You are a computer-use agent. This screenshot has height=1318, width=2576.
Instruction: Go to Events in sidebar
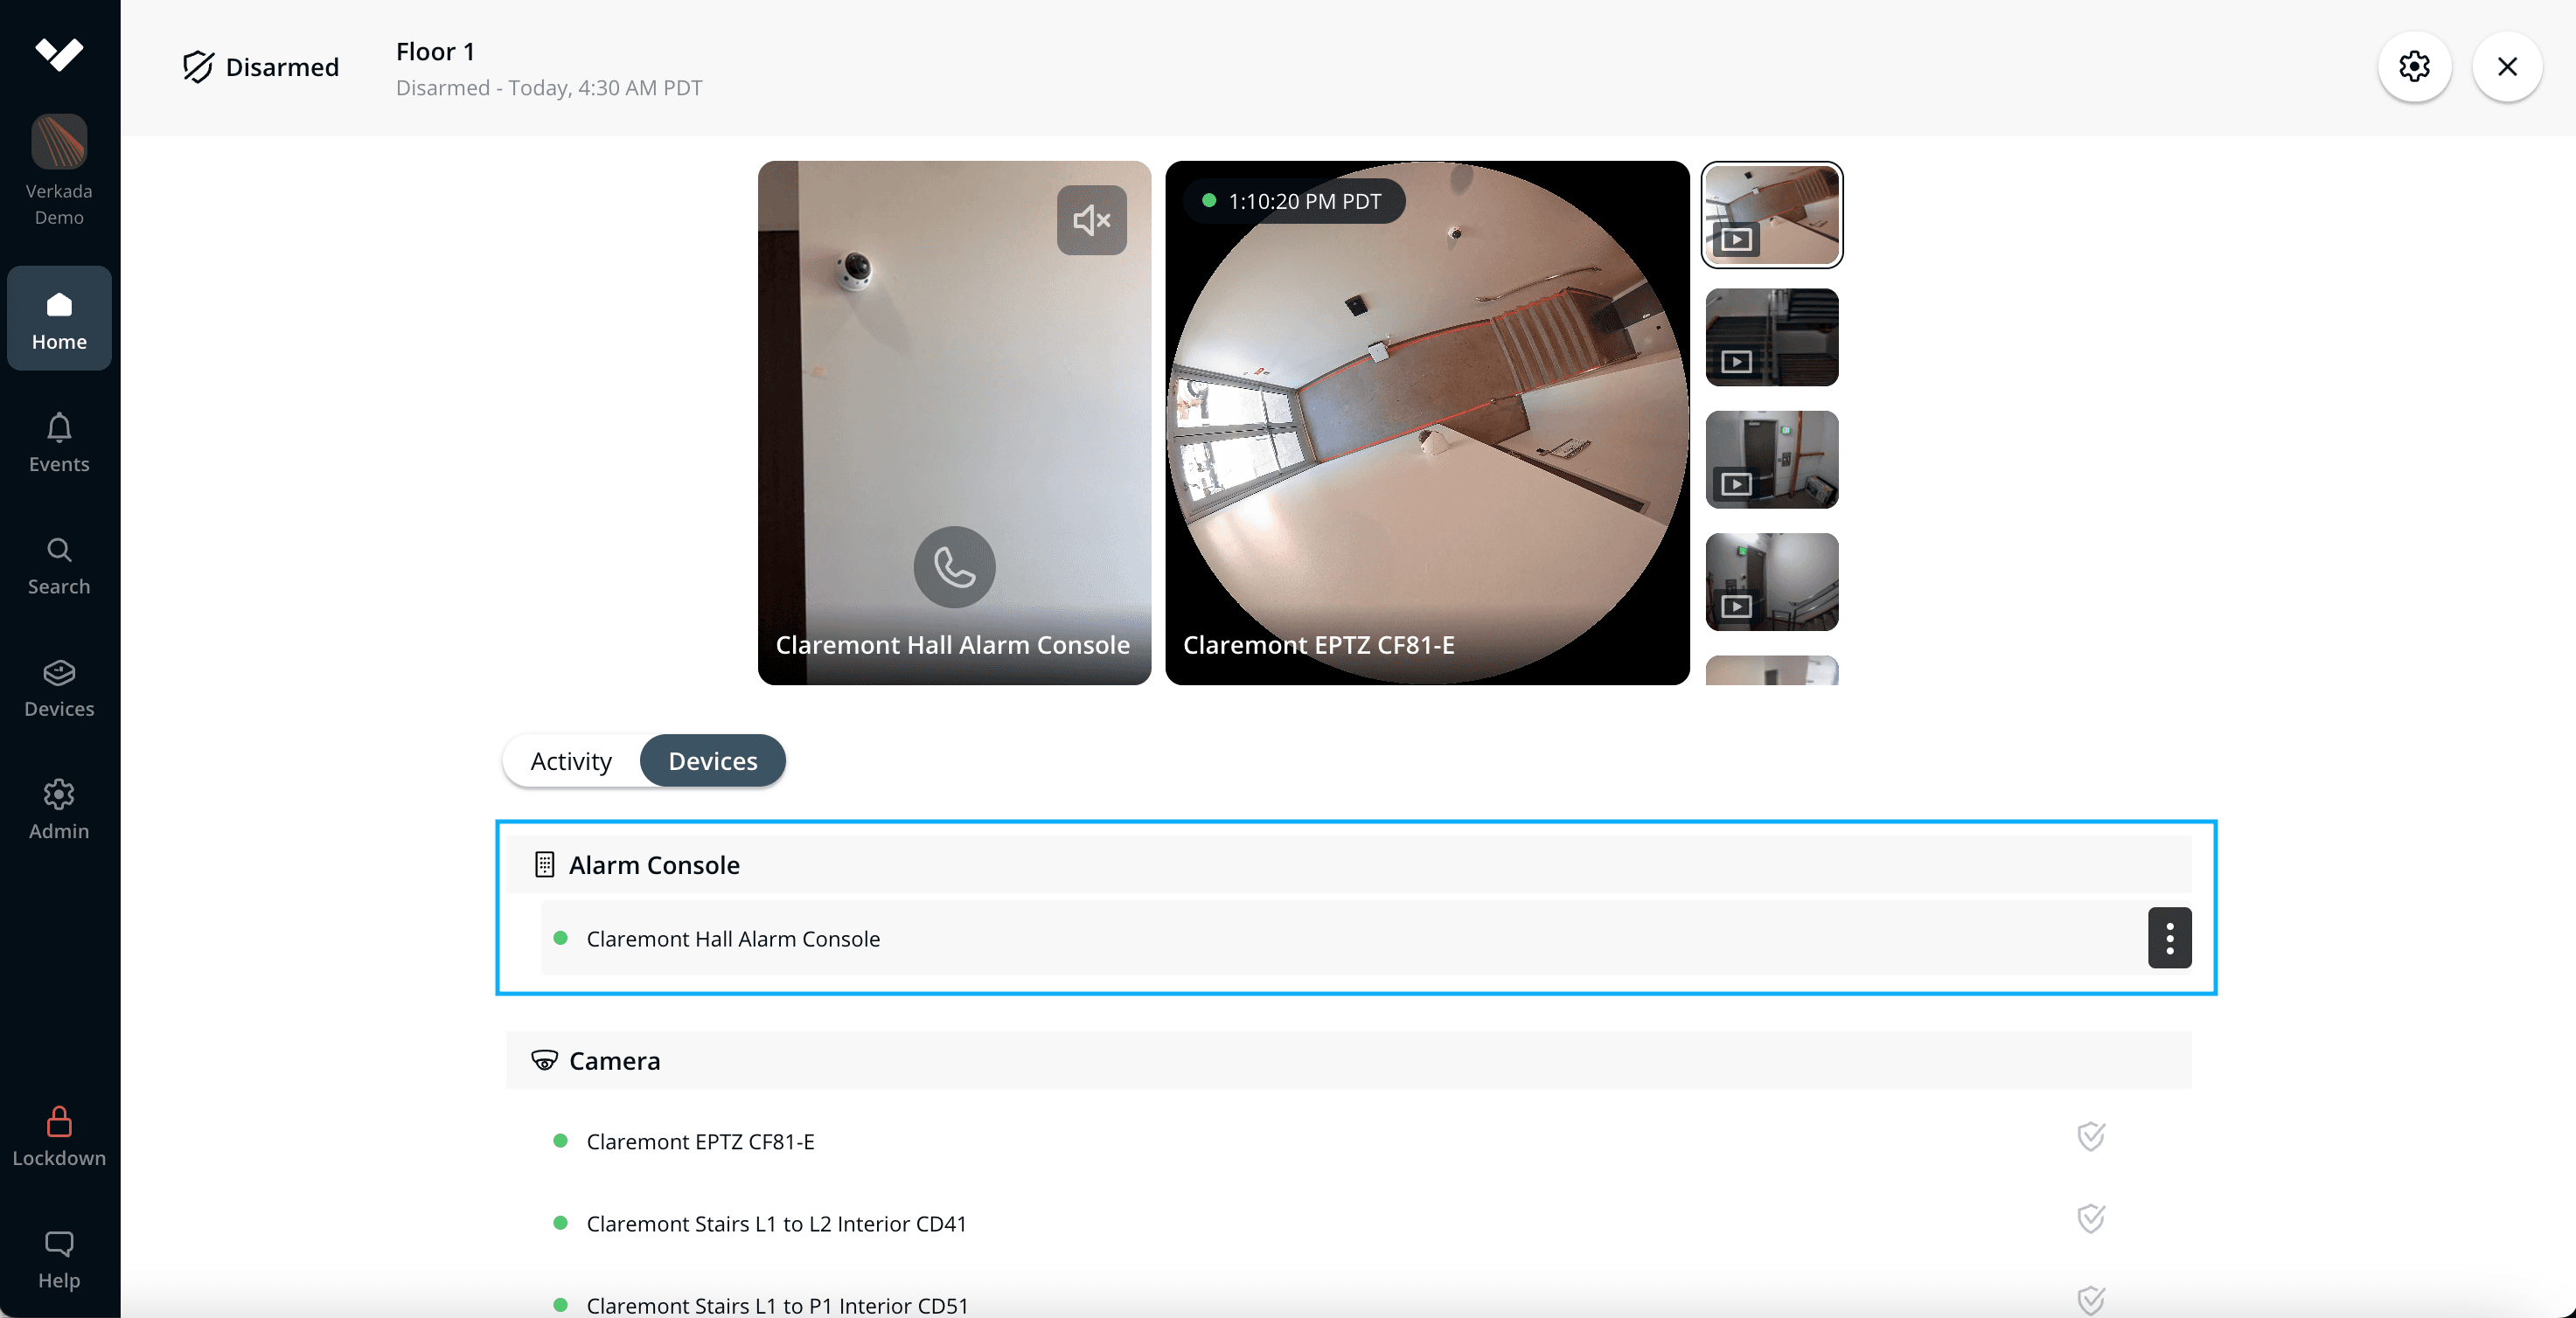59,442
